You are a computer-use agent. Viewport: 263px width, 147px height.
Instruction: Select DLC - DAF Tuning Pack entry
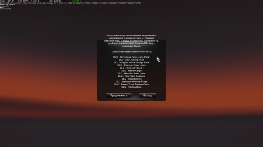131,60
